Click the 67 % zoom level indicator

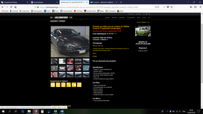[157, 7]
